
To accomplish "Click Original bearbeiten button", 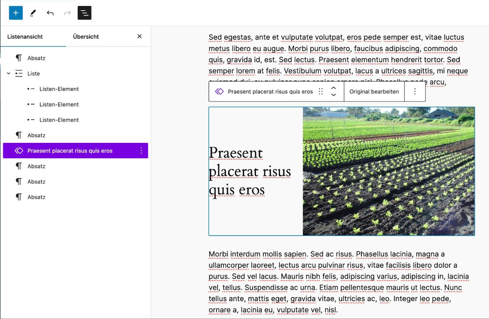I will click(x=374, y=92).
